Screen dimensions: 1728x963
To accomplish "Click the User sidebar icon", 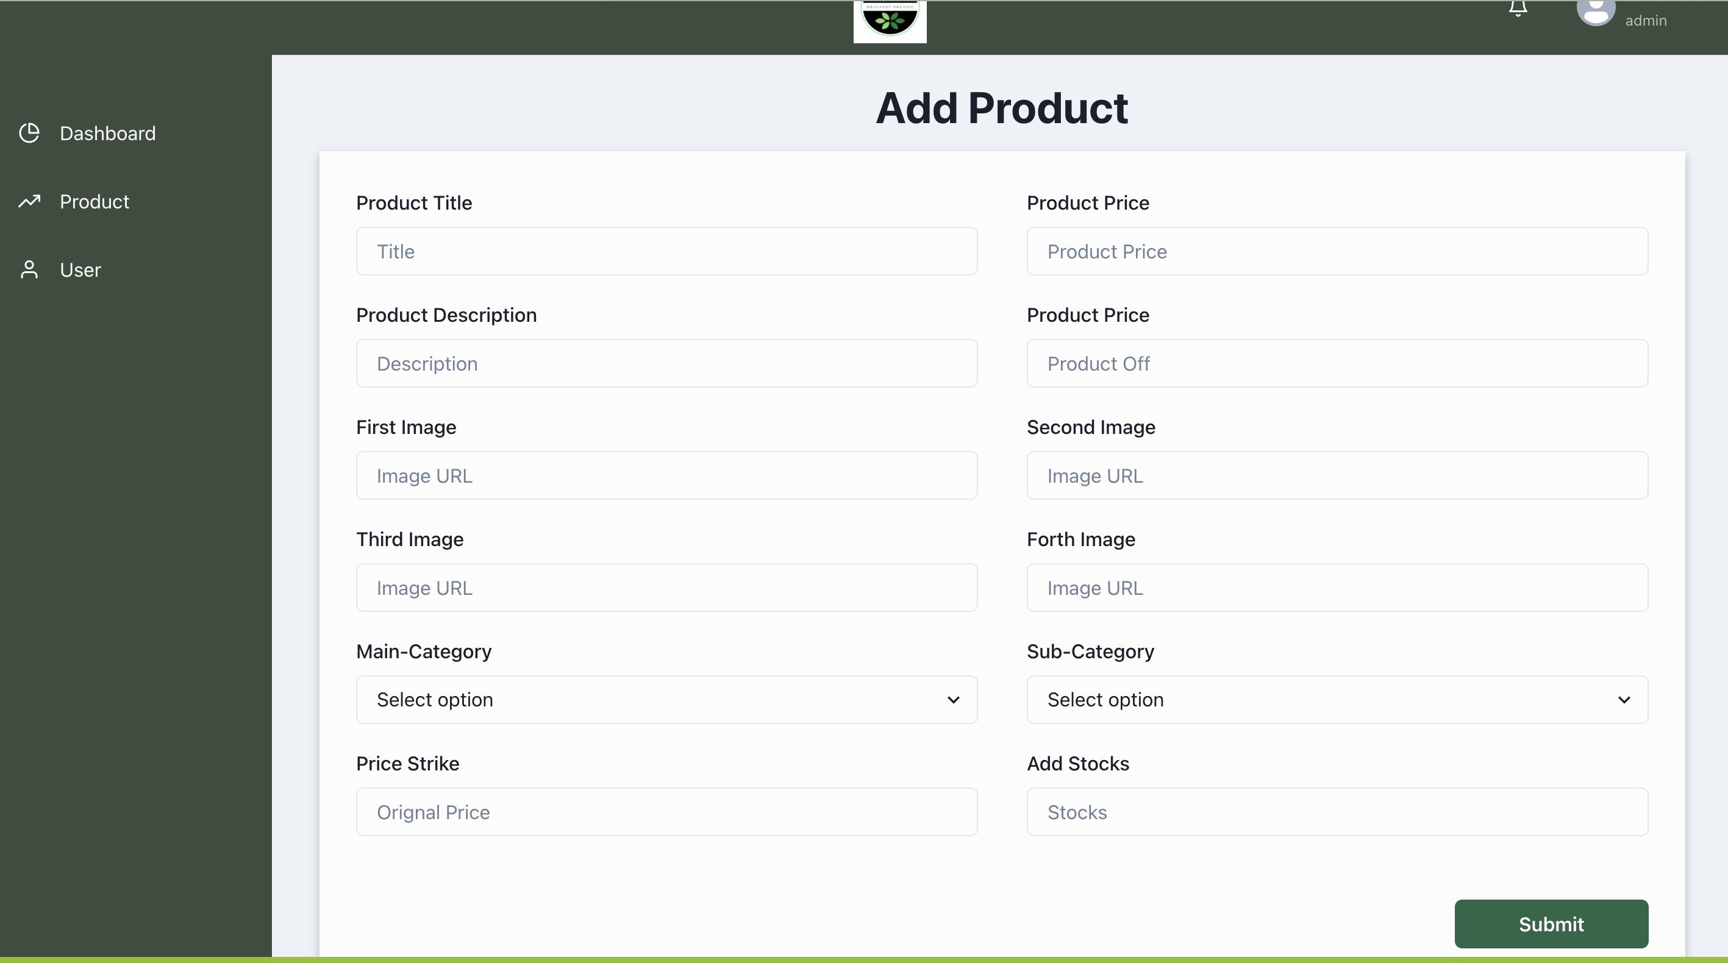I will point(31,269).
